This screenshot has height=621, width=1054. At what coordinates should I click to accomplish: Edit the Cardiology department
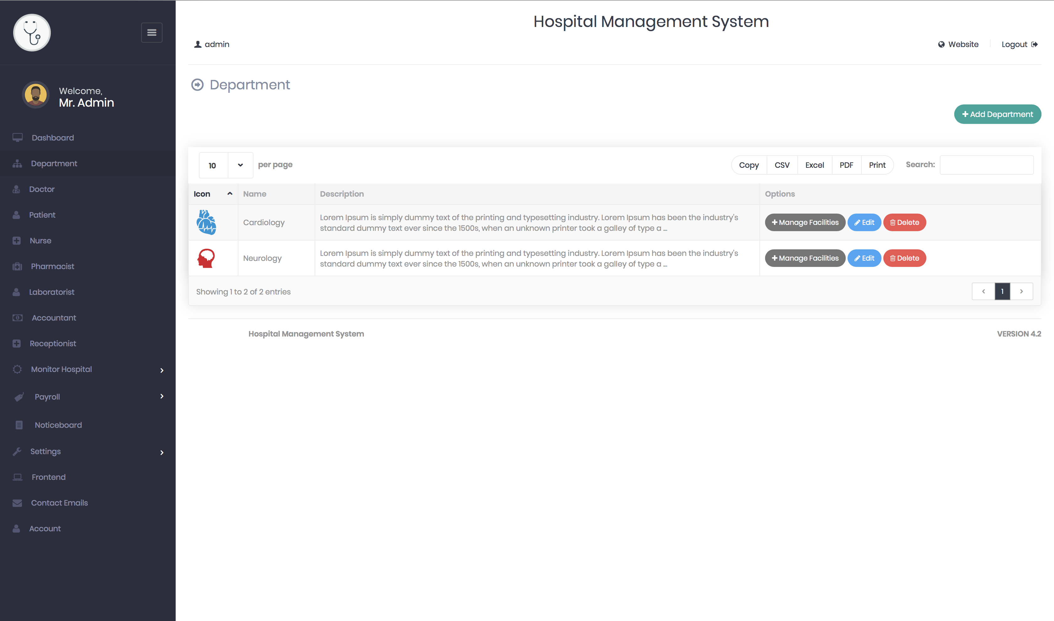coord(864,222)
